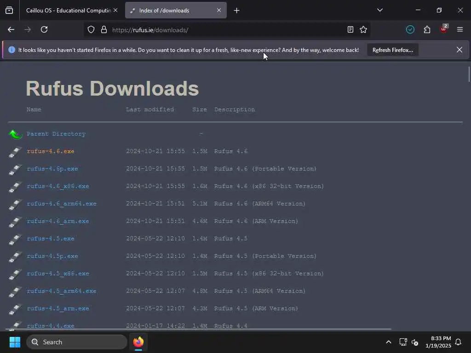Image resolution: width=471 pixels, height=353 pixels.
Task: Click the green Parent Directory arrow icon
Action: click(16, 134)
